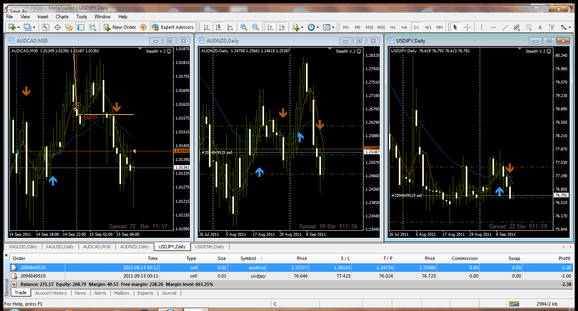578x311 pixels.
Task: Click connection status bars in status bar
Action: click(x=514, y=304)
